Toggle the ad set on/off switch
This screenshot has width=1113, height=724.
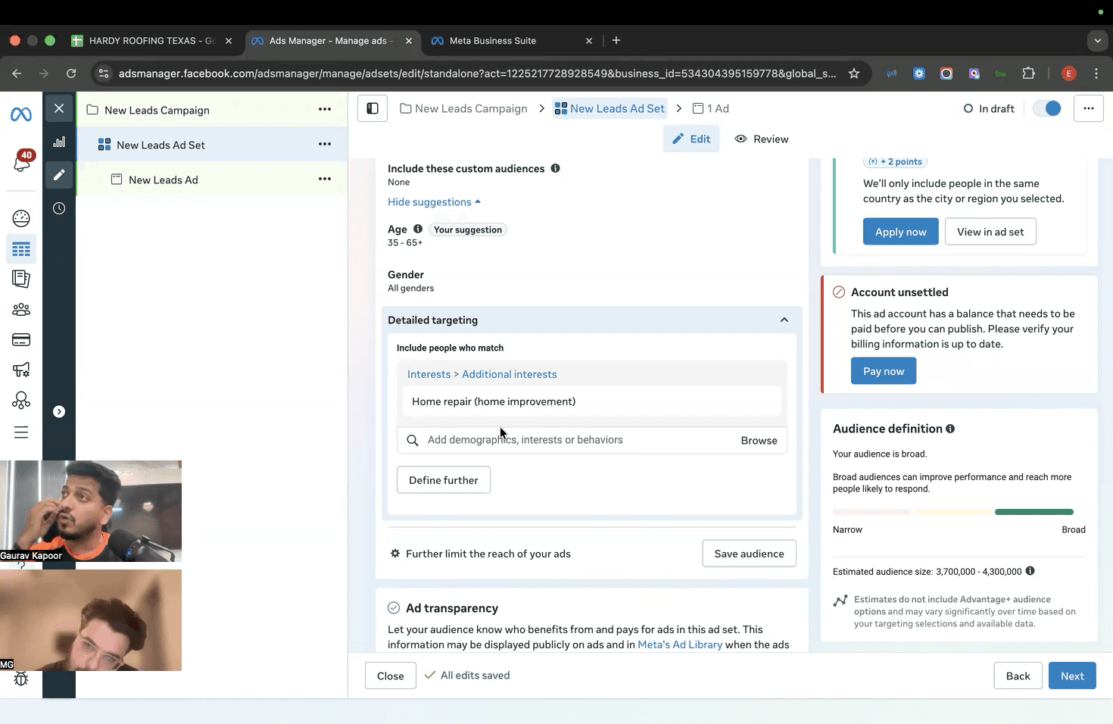tap(1048, 108)
